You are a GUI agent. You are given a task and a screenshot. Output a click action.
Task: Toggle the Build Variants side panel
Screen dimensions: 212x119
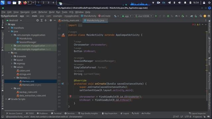pos(3,102)
